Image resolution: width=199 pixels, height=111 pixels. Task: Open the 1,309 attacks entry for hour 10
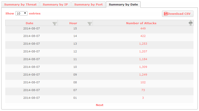tap(143, 67)
